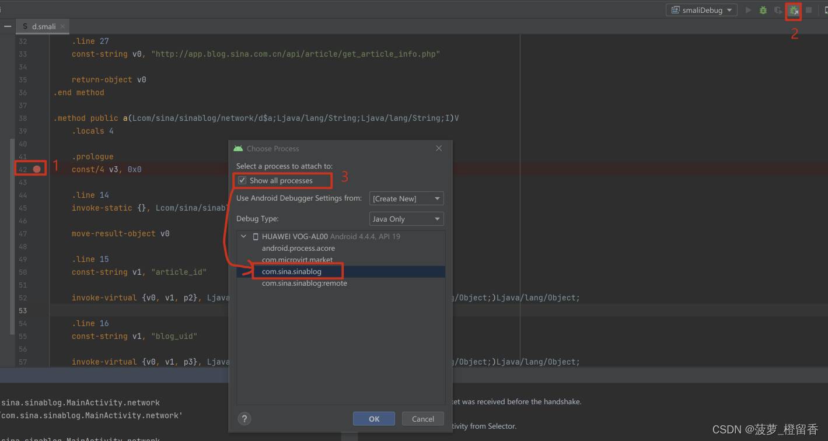Switch to the d.smali tab
The image size is (828, 441).
click(43, 26)
